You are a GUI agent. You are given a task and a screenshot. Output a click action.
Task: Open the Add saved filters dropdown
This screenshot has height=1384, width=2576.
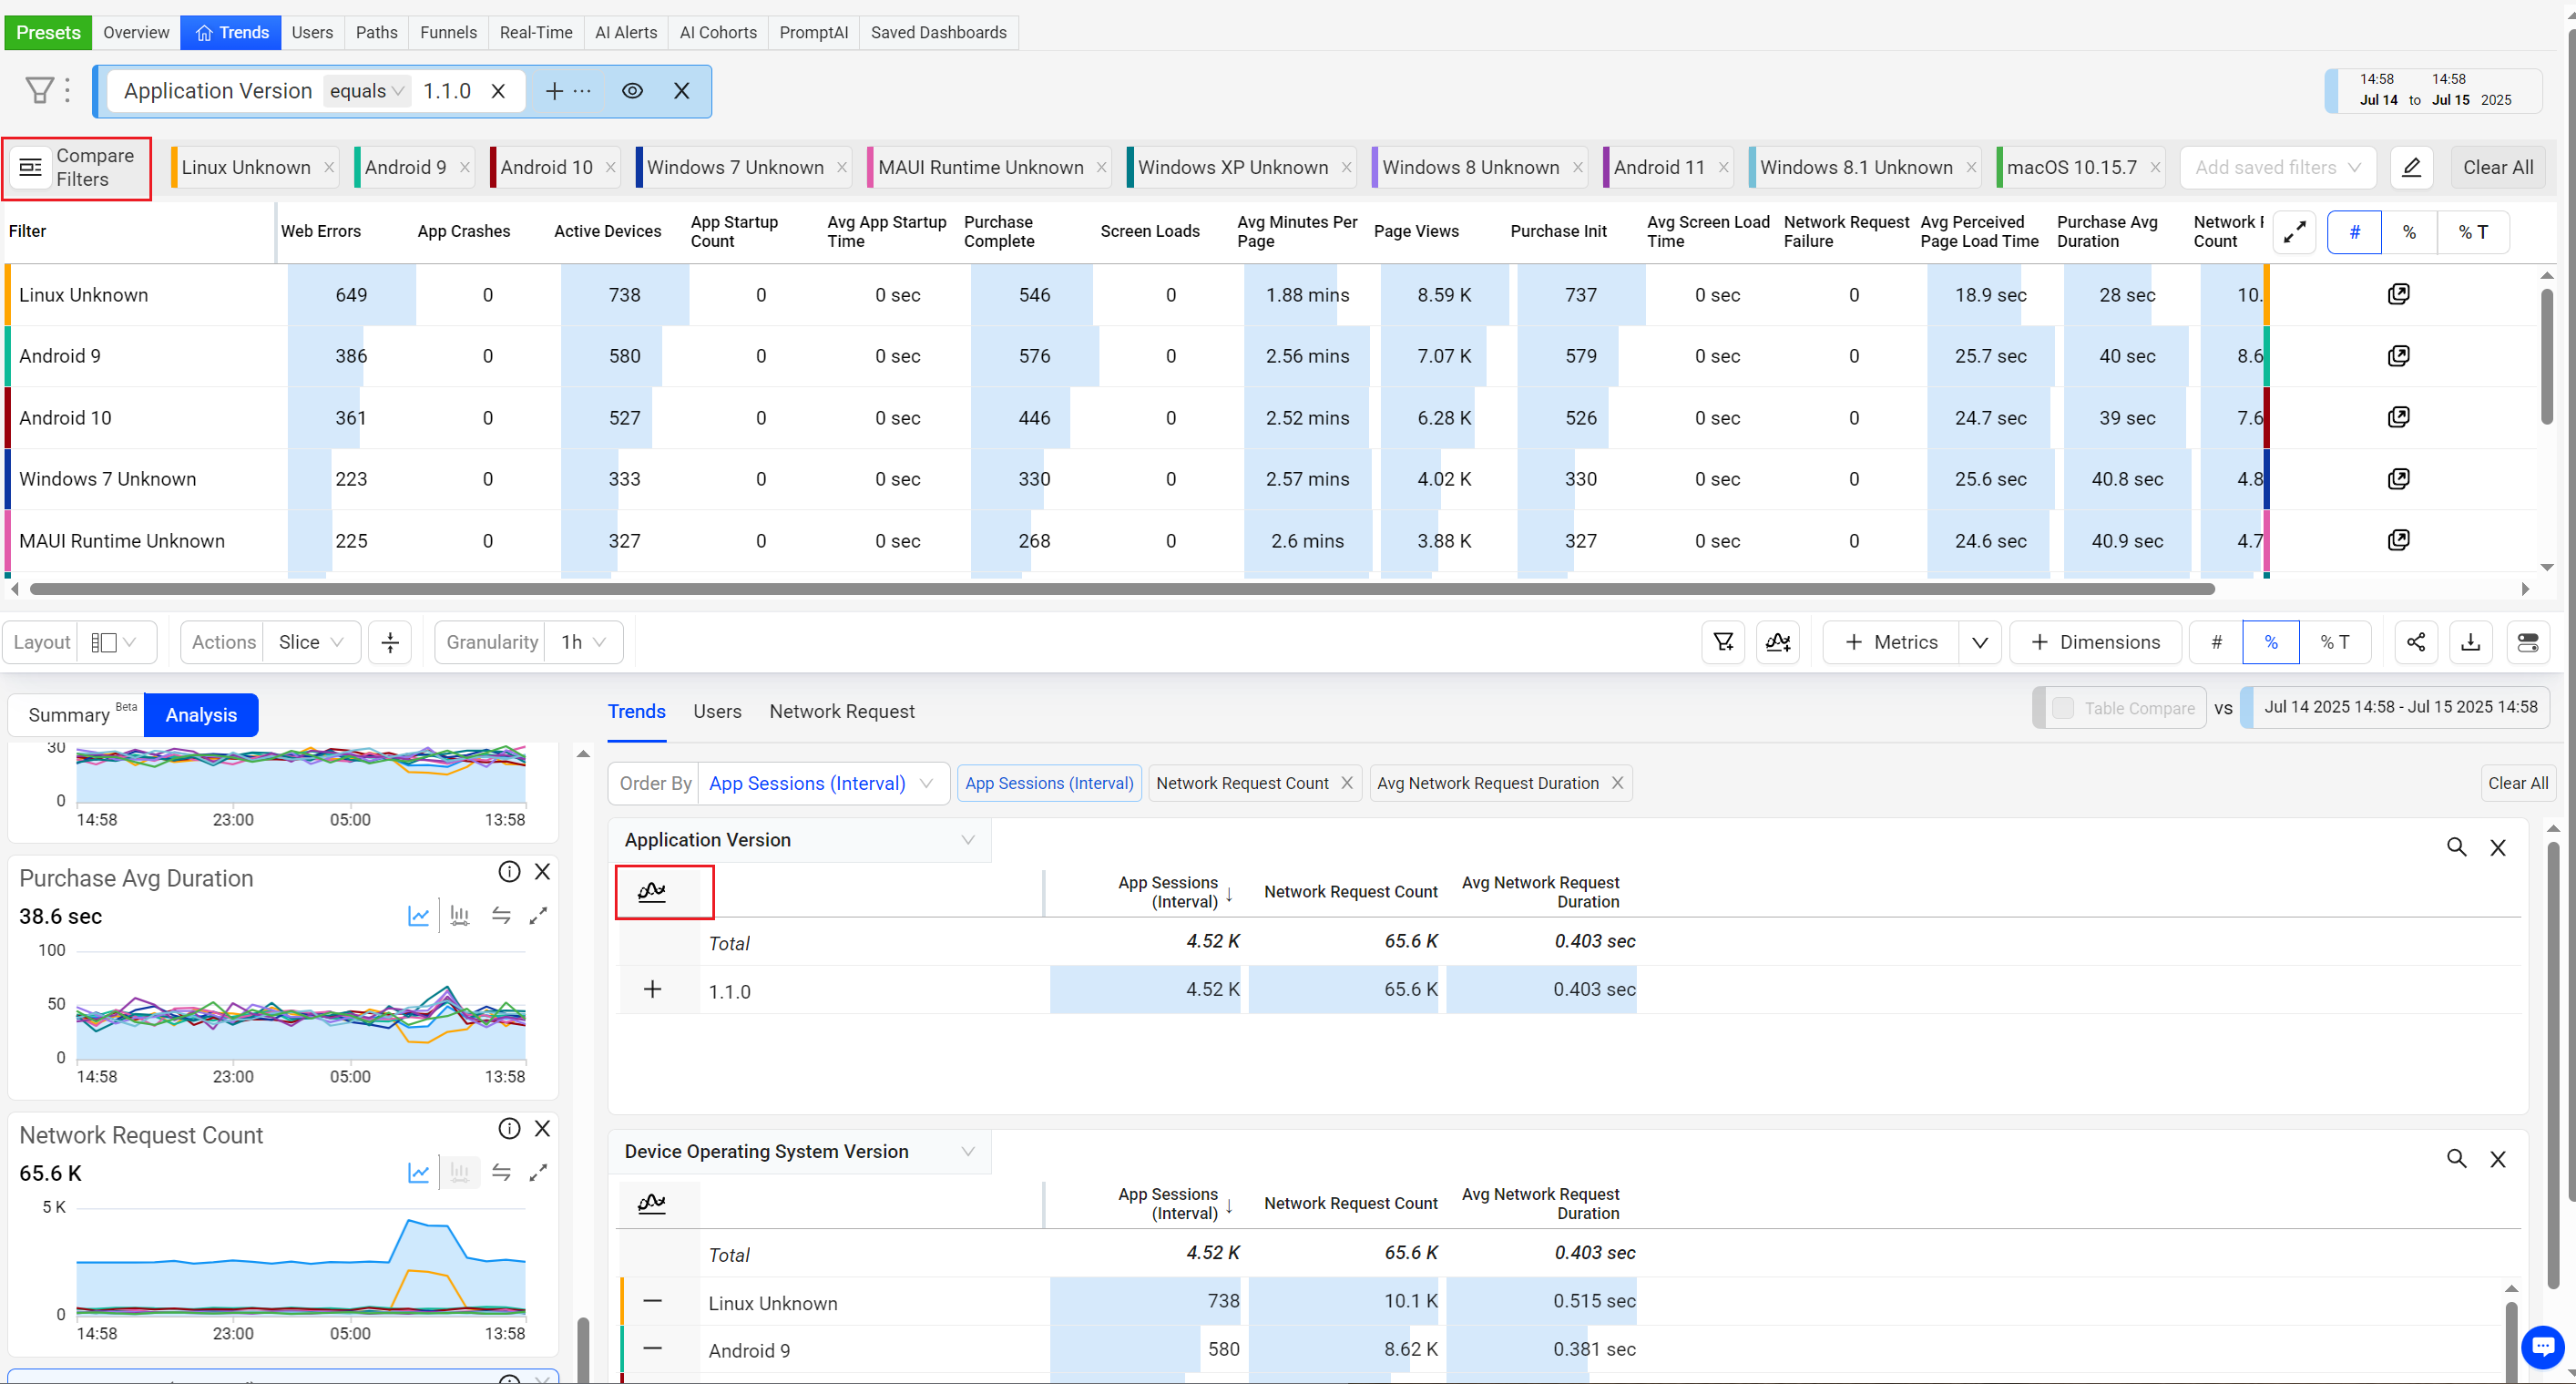2277,167
